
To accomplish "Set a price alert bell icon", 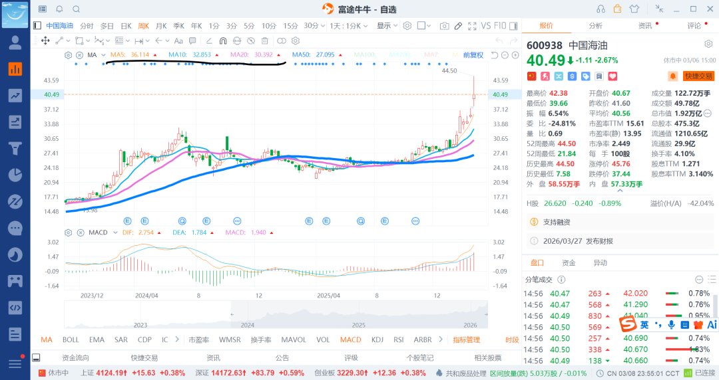I will pyautogui.click(x=672, y=76).
